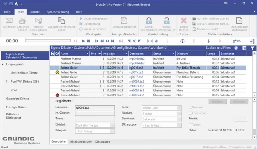257x149 pixels.
Task: Toggle the Kennwort checkbox
Action: point(190,107)
